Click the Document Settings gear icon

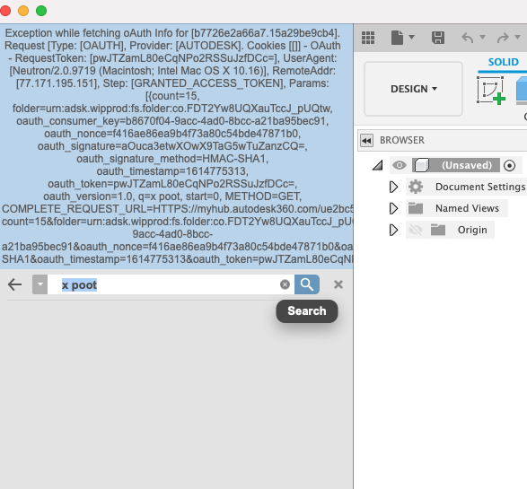416,187
